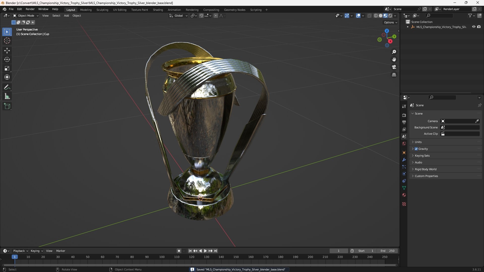
Task: Open the Render menu
Action: 30,9
